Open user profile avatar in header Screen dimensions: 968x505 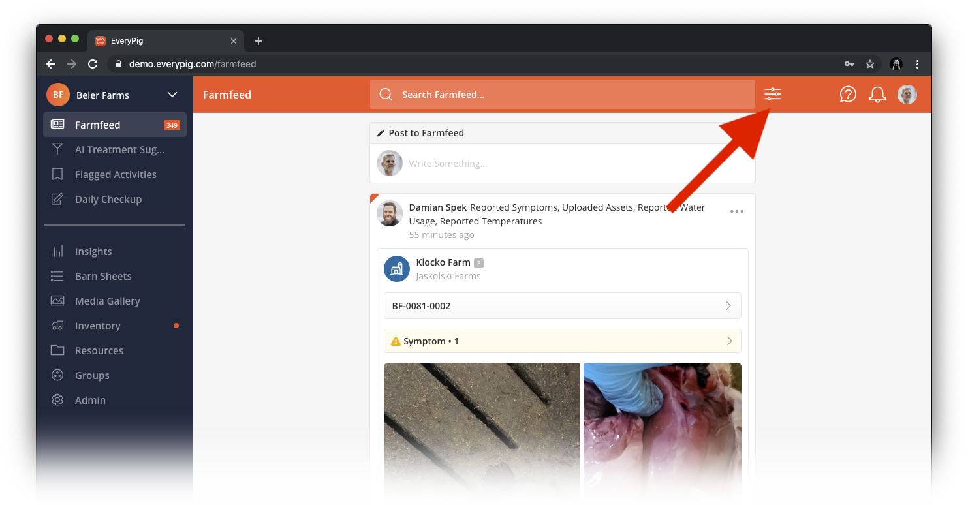[x=907, y=95]
